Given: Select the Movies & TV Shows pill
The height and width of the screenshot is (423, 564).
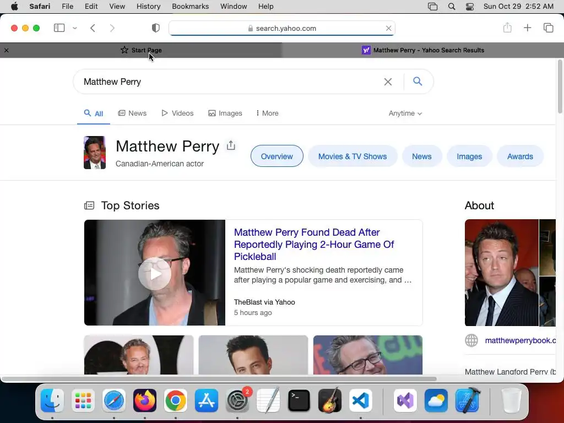Looking at the screenshot, I should (x=352, y=156).
